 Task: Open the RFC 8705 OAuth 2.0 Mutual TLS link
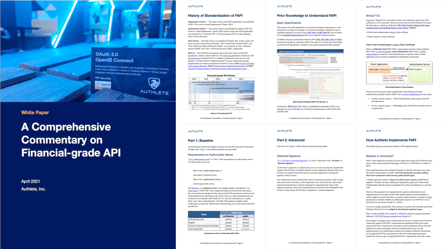point(398,27)
